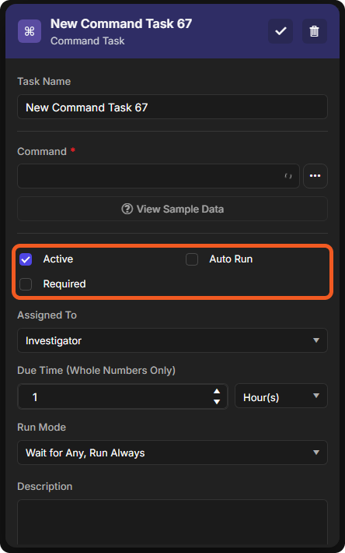
Task: Click the purple command symbol icon
Action: coord(30,31)
